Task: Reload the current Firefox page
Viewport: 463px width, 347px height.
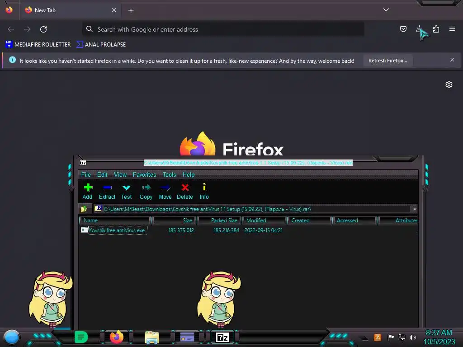Action: pos(43,29)
